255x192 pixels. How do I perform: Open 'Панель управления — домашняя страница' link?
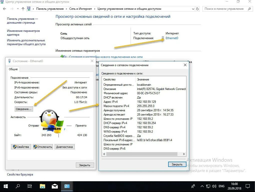click(23, 21)
